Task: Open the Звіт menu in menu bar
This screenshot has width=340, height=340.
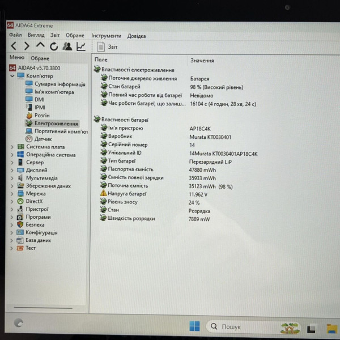Action: coord(55,35)
